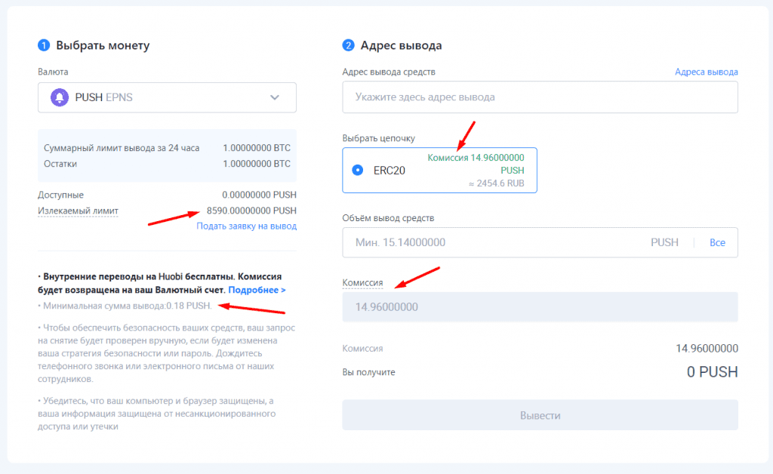This screenshot has height=474, width=773.
Task: Click the withdrawal amount input field
Action: (540, 242)
